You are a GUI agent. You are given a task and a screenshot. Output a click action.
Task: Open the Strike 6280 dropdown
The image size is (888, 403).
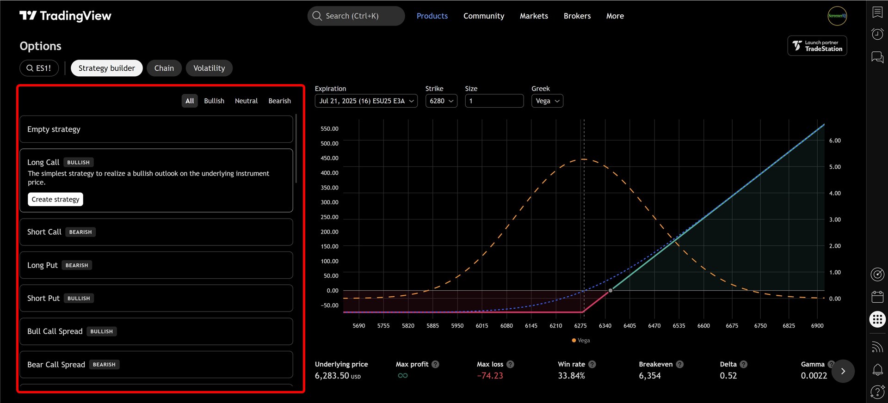coord(441,101)
